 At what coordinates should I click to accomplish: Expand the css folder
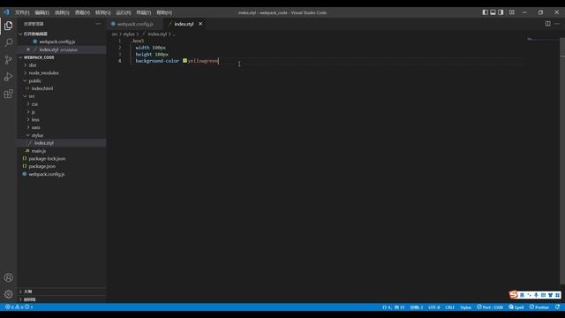pos(28,104)
